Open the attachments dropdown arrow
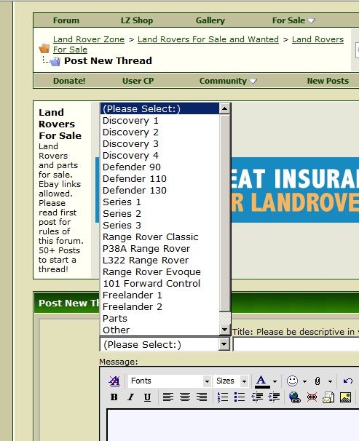This screenshot has height=441, width=359. click(x=330, y=381)
